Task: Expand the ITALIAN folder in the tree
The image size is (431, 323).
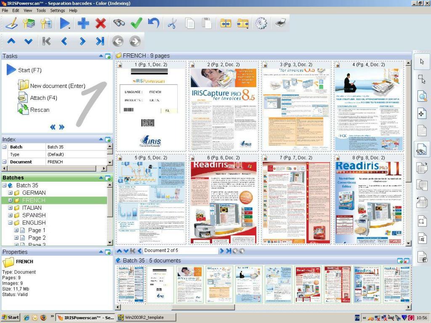Action: coord(10,208)
